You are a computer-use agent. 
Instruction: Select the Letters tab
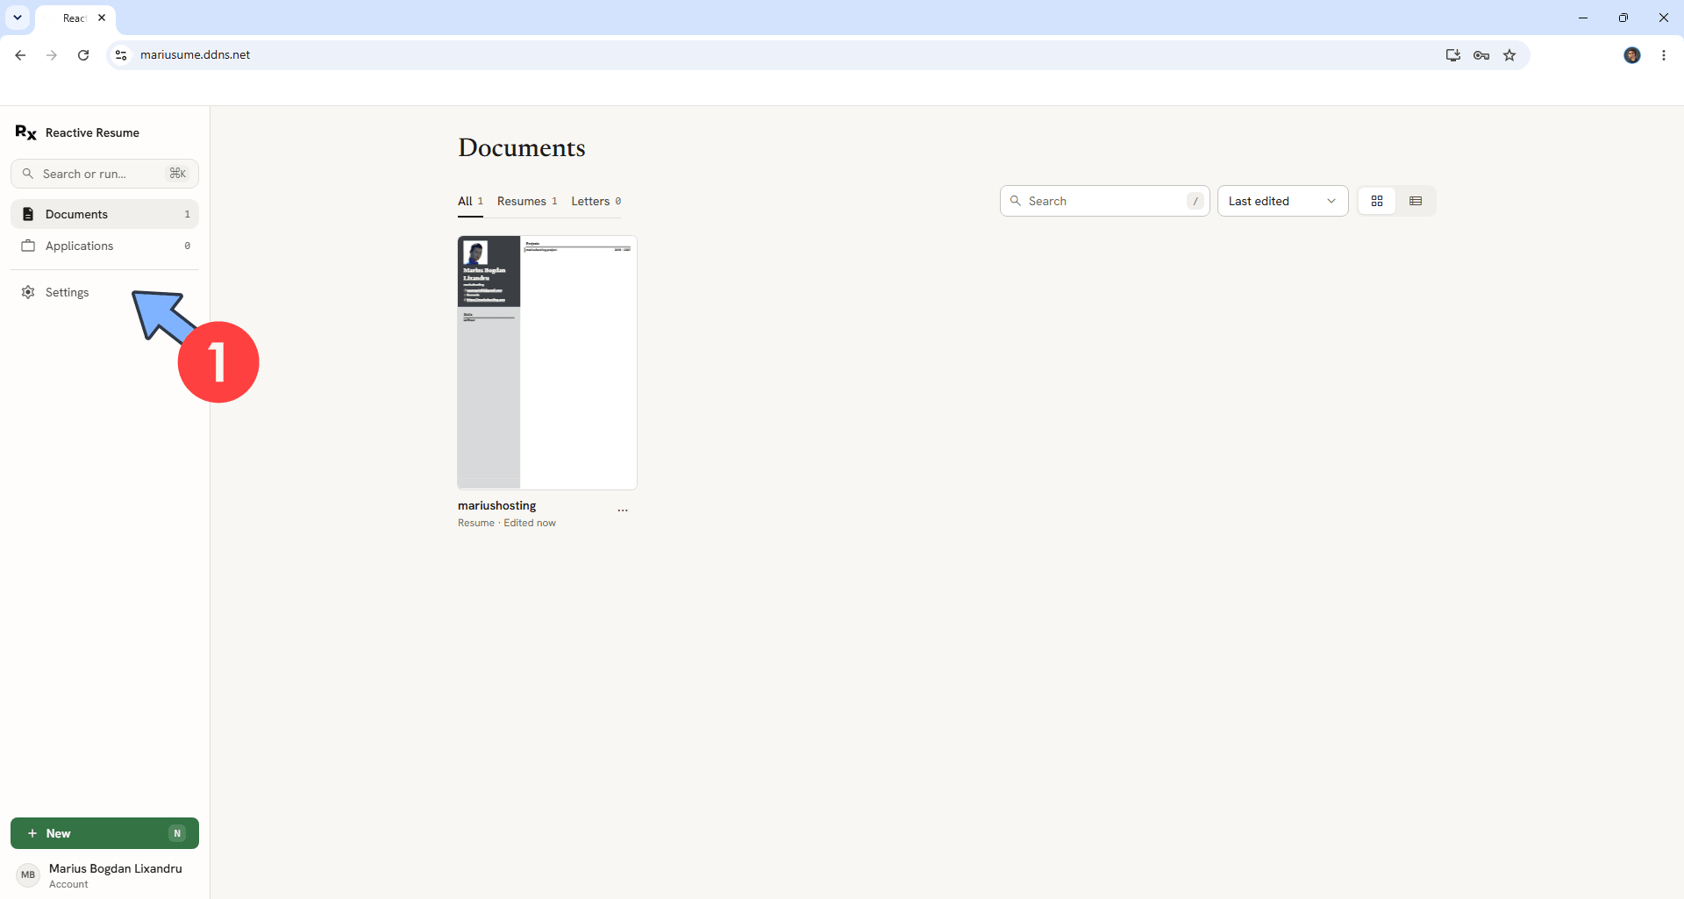tap(596, 201)
